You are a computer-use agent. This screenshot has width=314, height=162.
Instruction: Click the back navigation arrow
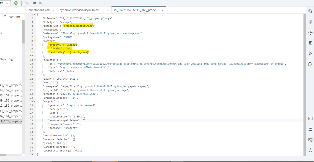[x=34, y=3]
